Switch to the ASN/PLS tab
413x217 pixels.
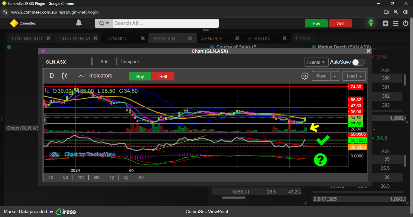point(211,39)
